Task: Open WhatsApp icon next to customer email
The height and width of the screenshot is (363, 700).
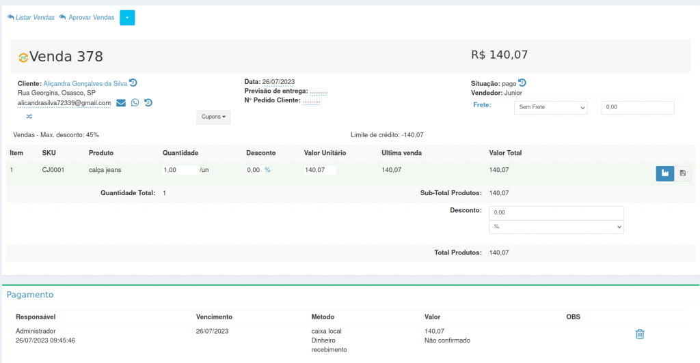Action: [x=135, y=103]
